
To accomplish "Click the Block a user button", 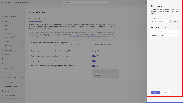I will [98, 75].
